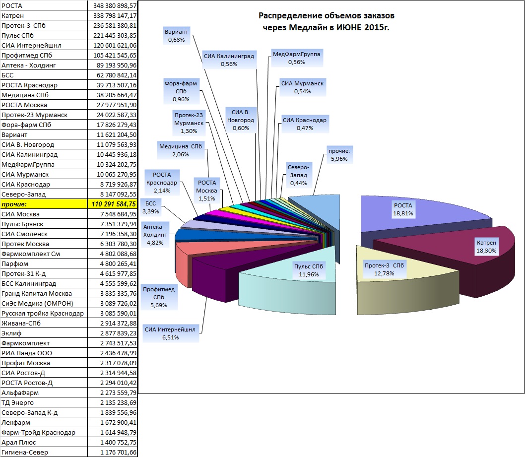Select table cell "Русская тройка Краснодар"
Screen dimensions: 527x457
pyautogui.click(x=44, y=313)
